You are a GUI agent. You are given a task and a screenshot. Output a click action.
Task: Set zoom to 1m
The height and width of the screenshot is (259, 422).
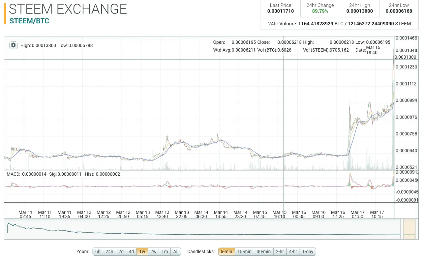pos(165,252)
